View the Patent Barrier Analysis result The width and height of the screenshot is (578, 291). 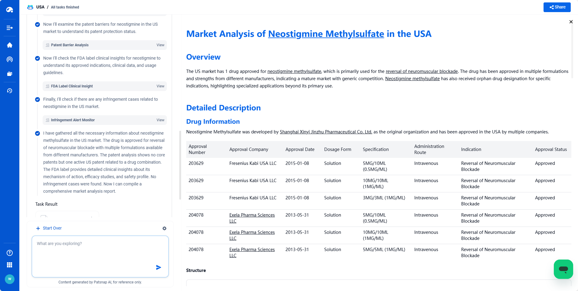coord(160,45)
